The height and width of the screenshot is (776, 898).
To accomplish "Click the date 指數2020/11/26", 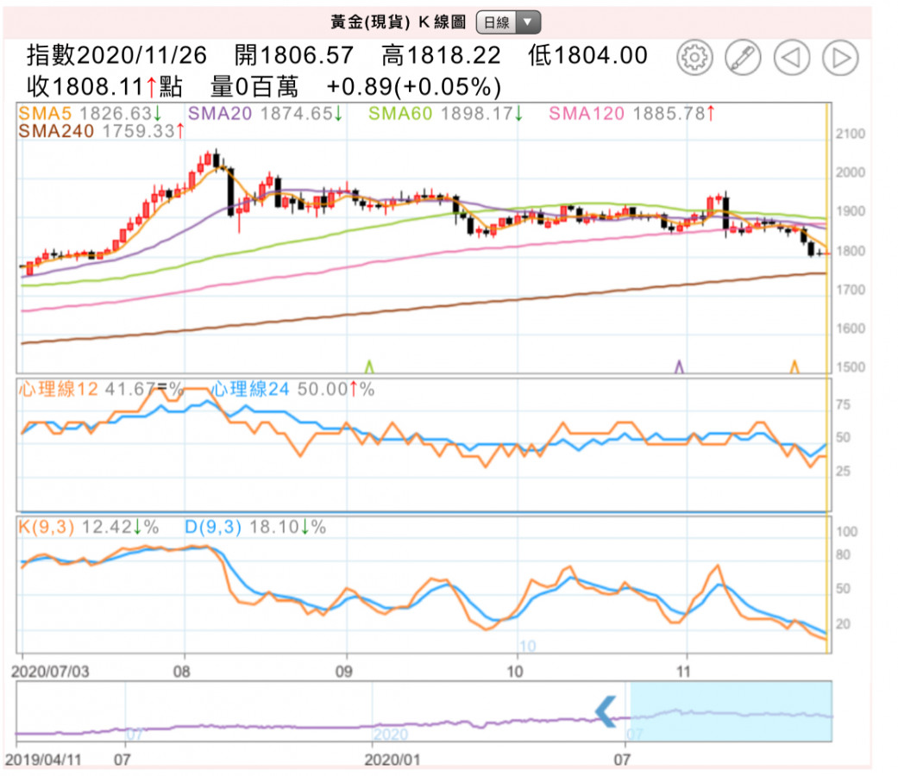I will [x=116, y=55].
